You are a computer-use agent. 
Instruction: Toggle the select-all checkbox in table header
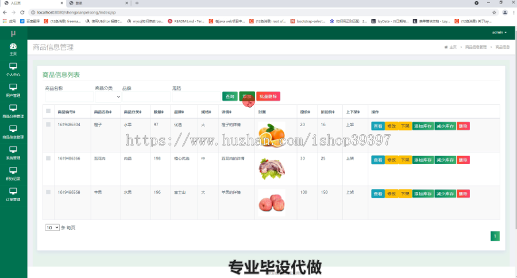coord(48,111)
